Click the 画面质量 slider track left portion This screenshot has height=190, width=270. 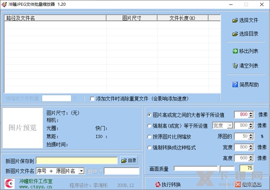pyautogui.click(x=195, y=168)
